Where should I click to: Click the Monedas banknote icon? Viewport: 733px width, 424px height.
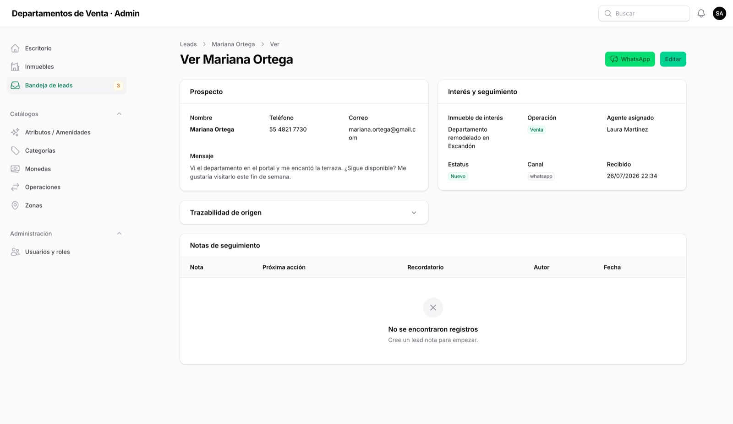tap(15, 169)
